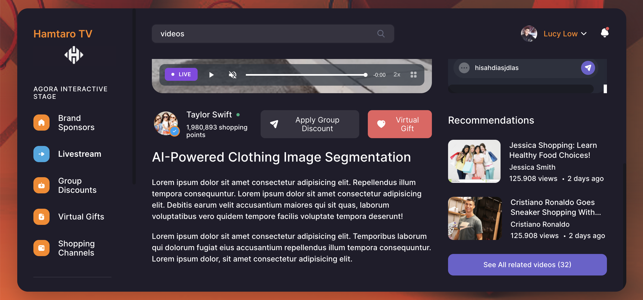Image resolution: width=643 pixels, height=300 pixels.
Task: Open Cristiano Ronaldo sneaker shopping thumbnail
Action: [475, 218]
